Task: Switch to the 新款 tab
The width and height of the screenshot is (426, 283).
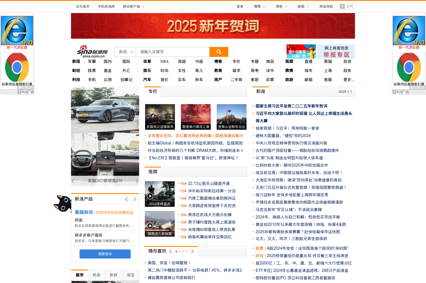Action: tap(114, 275)
